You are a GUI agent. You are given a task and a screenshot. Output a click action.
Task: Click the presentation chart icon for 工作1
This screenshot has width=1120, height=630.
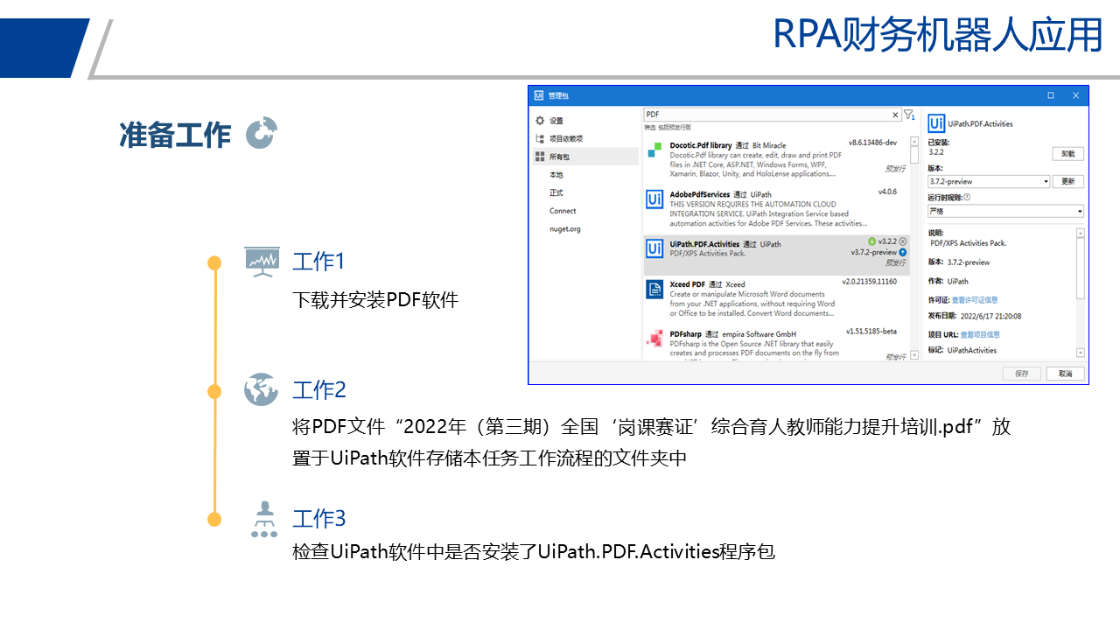(x=262, y=262)
